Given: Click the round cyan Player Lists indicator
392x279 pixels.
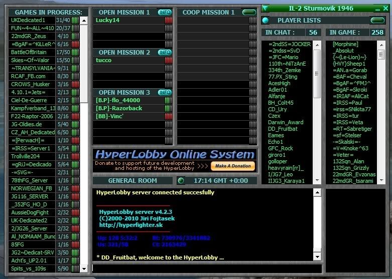Looking at the screenshot, I should point(266,21).
